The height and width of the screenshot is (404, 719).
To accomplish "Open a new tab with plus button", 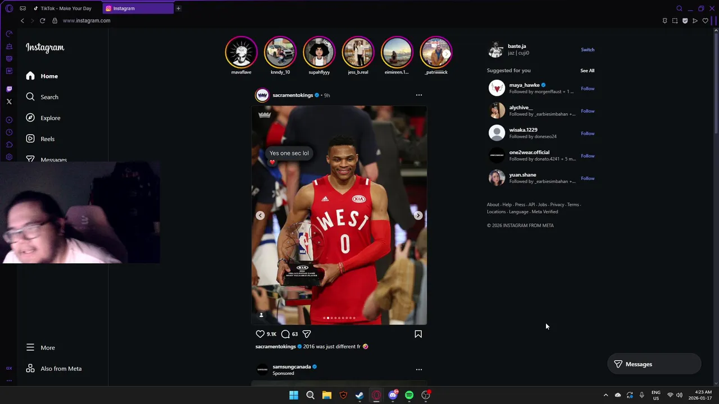I will pyautogui.click(x=178, y=8).
